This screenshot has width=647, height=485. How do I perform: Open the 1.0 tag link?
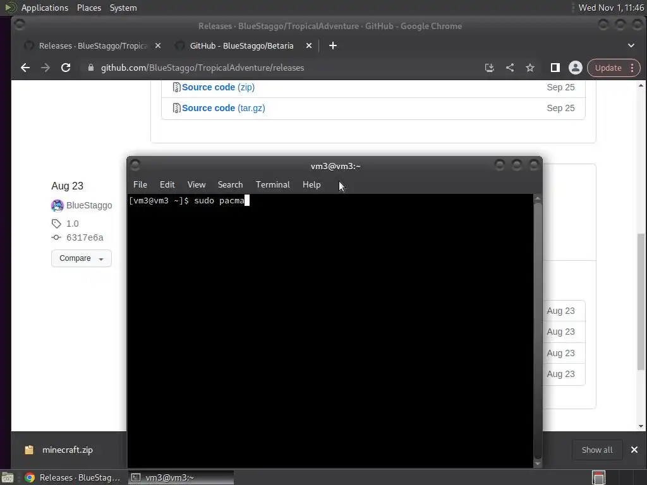pyautogui.click(x=73, y=224)
